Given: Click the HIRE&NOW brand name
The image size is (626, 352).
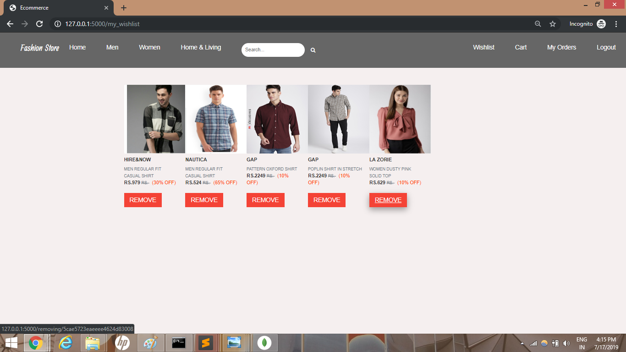Looking at the screenshot, I should (x=137, y=159).
